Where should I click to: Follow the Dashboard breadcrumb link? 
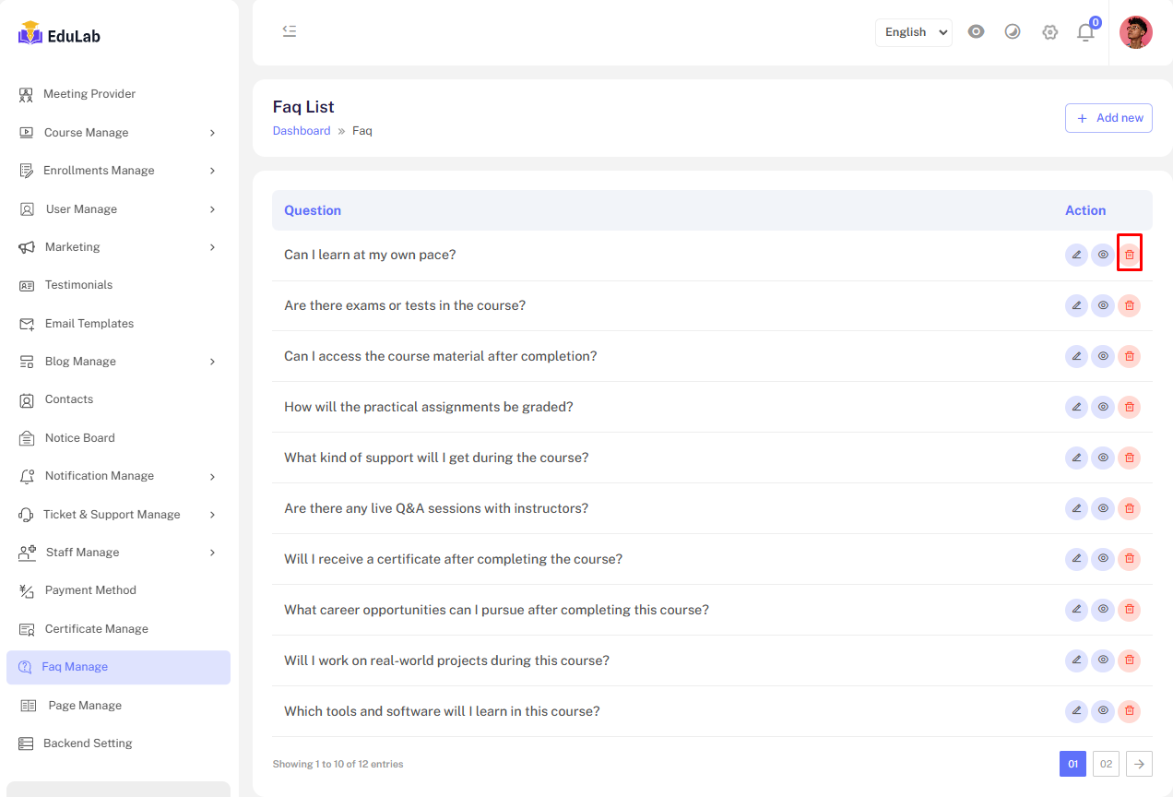point(302,131)
